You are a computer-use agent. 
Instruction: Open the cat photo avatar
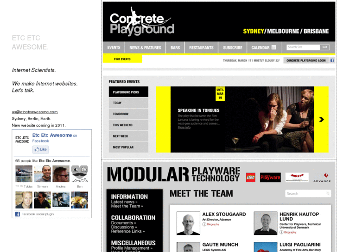tap(80, 200)
